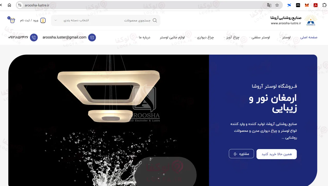Viewport: 328px width, 186px height.
Task: Go to browser home page icon
Action: pos(9,5)
